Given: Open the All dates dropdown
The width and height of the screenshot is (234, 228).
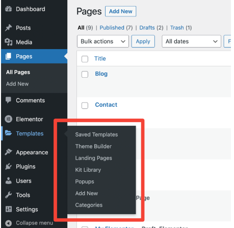Looking at the screenshot, I should pyautogui.click(x=191, y=41).
